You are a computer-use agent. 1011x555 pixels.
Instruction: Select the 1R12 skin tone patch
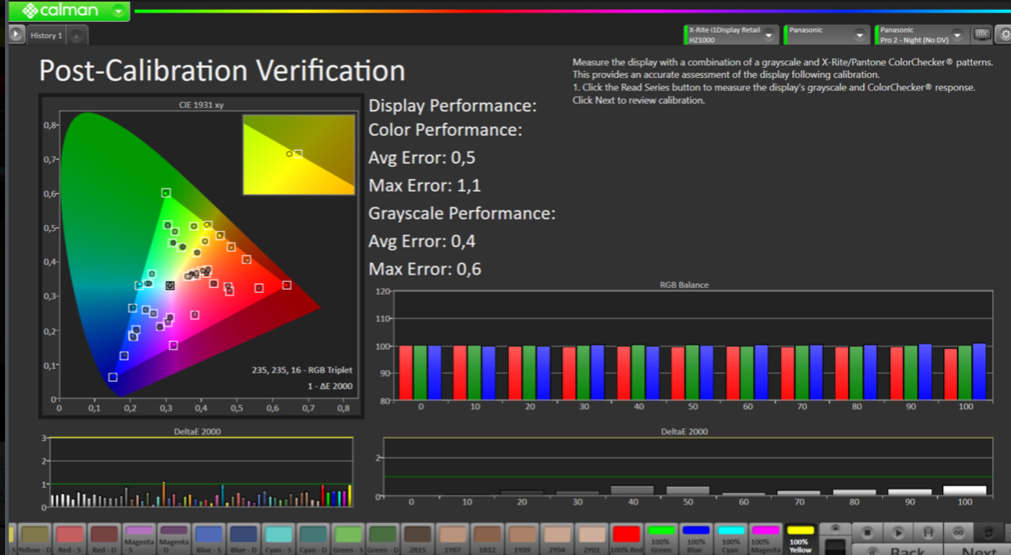486,537
